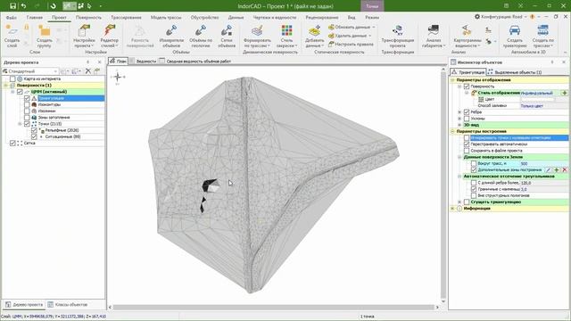The width and height of the screenshot is (571, 321).
Task: Uncheck Перестраивать автоматически option
Action: (x=467, y=144)
